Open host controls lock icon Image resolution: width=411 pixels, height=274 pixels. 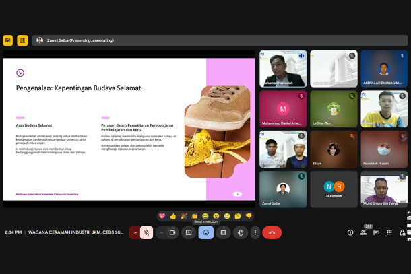coord(402,232)
